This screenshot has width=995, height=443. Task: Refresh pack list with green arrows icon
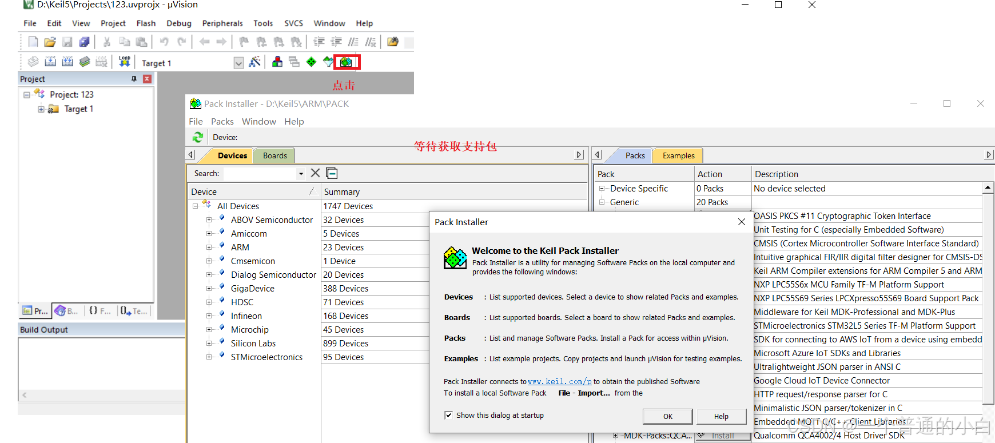pyautogui.click(x=197, y=137)
